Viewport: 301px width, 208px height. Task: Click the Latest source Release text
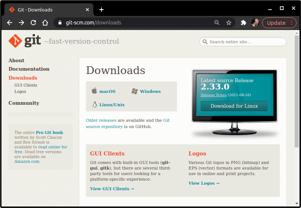[x=227, y=80]
